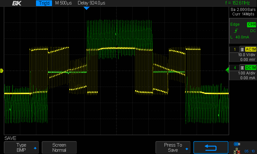
Task: Select the Curr 14Mpts memory depth text
Action: pos(243,14)
